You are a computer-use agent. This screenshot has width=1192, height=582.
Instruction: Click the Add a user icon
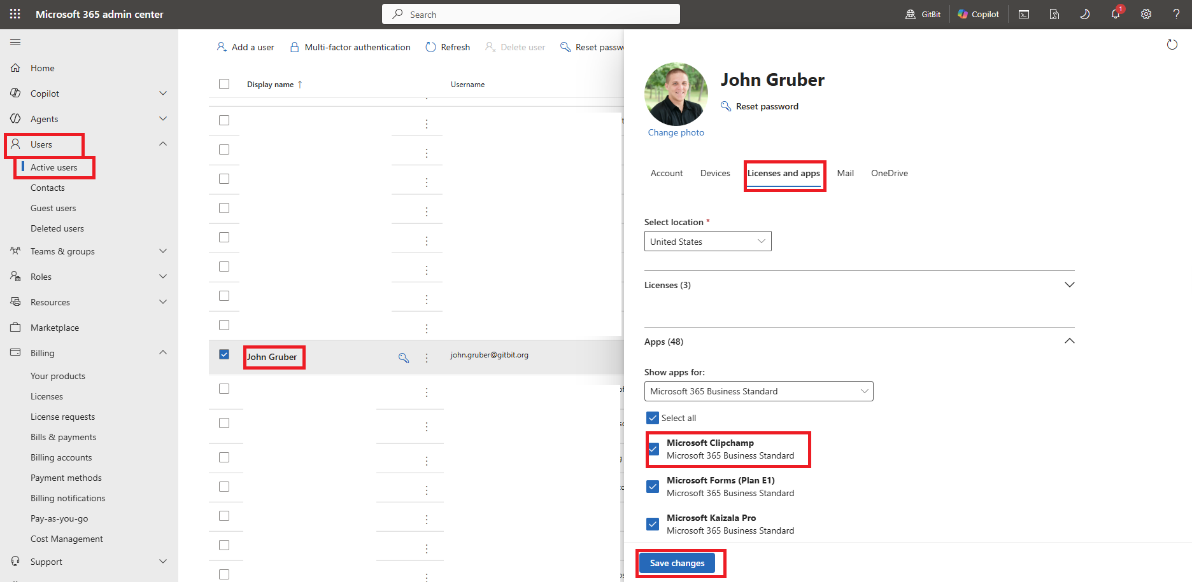[222, 47]
